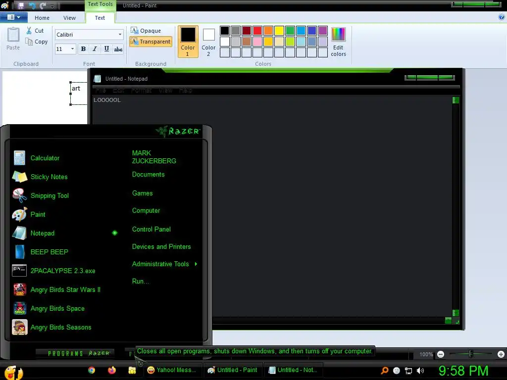Viewport: 507px width, 380px height.
Task: Open file explorer folder on taskbar
Action: pos(132,370)
